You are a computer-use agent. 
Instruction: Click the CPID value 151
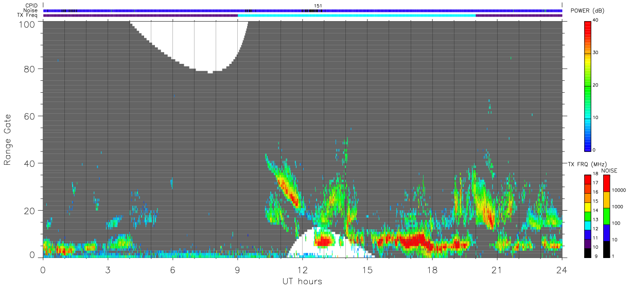(x=318, y=6)
